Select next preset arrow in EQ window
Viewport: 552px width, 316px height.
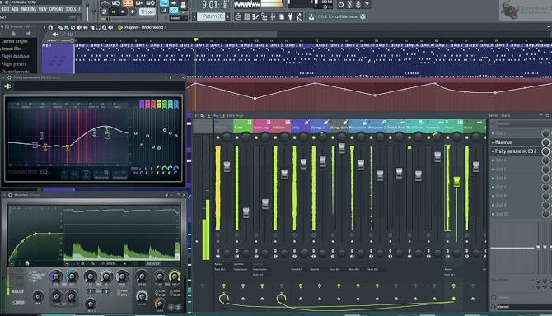pos(171,77)
